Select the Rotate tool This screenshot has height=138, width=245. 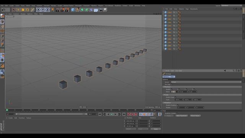(28, 10)
